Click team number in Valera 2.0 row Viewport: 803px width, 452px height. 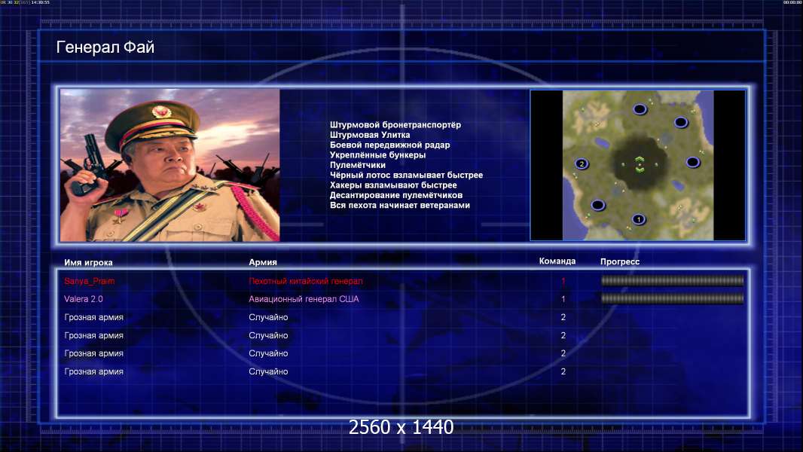(563, 299)
